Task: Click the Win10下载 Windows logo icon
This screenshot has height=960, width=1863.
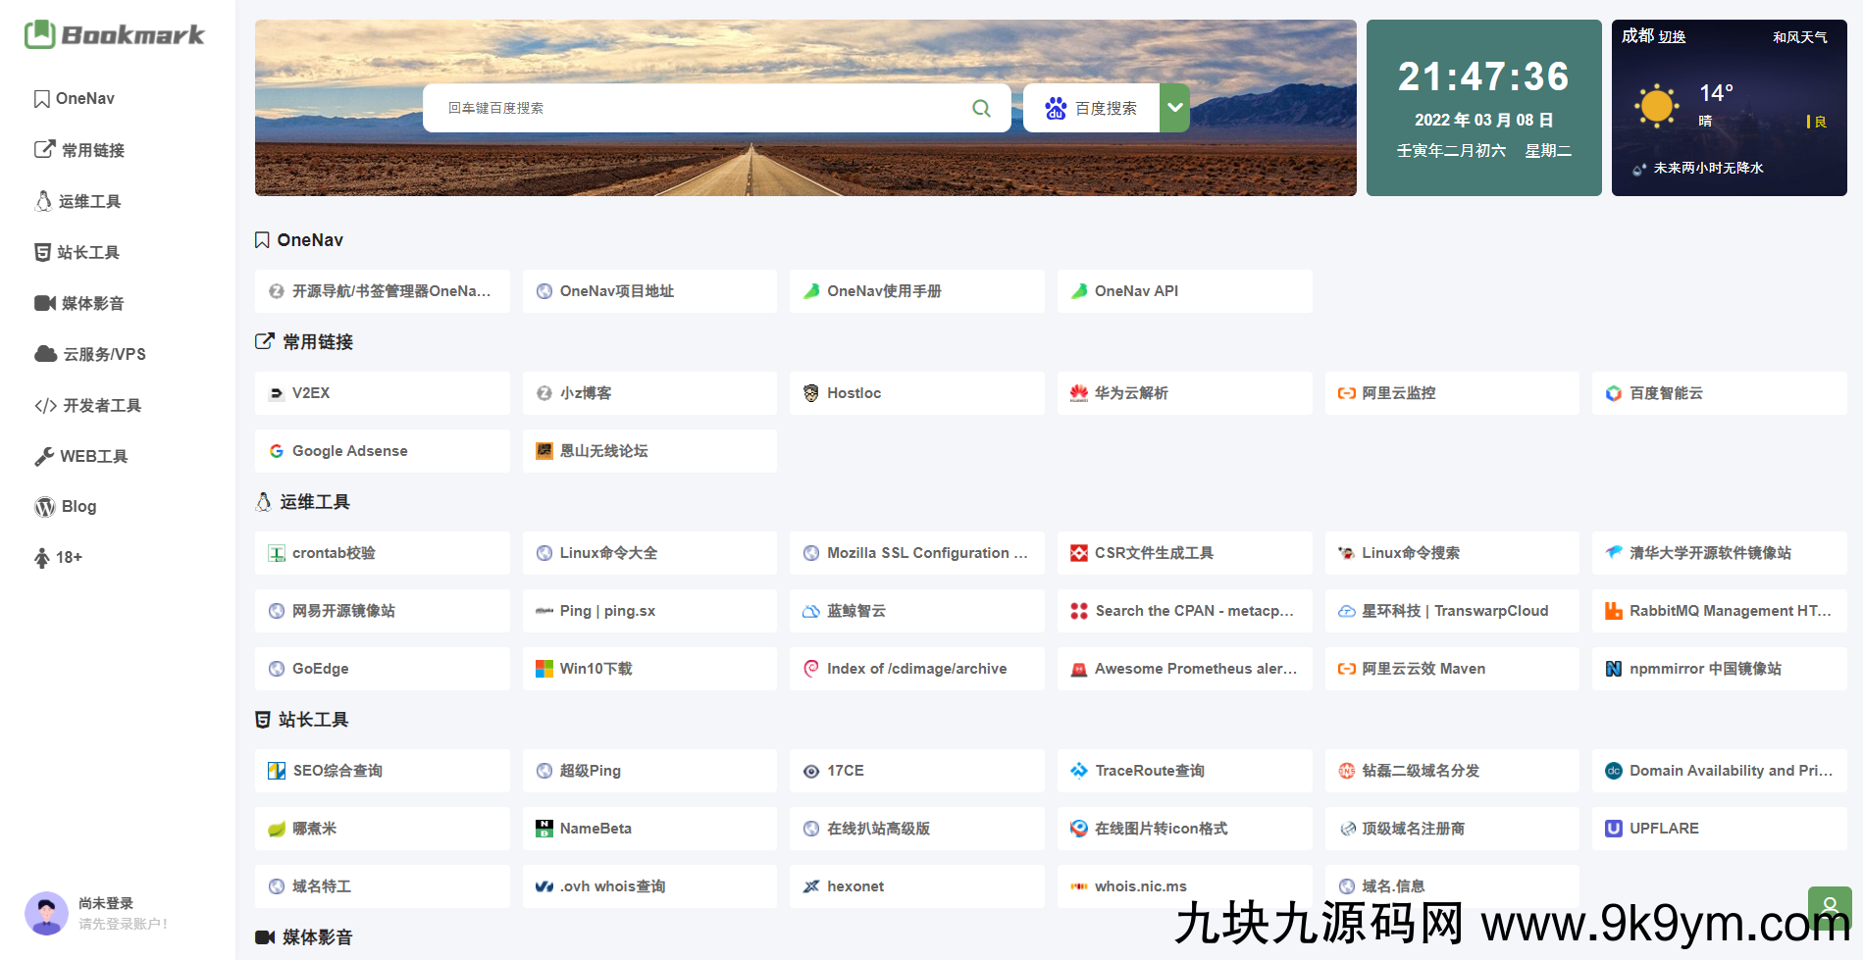Action: click(x=543, y=669)
